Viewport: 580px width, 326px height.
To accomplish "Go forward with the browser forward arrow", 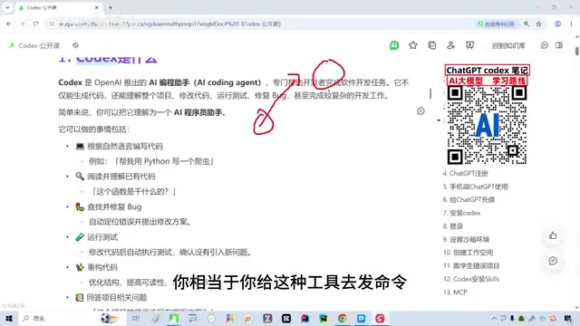I will pos(22,24).
